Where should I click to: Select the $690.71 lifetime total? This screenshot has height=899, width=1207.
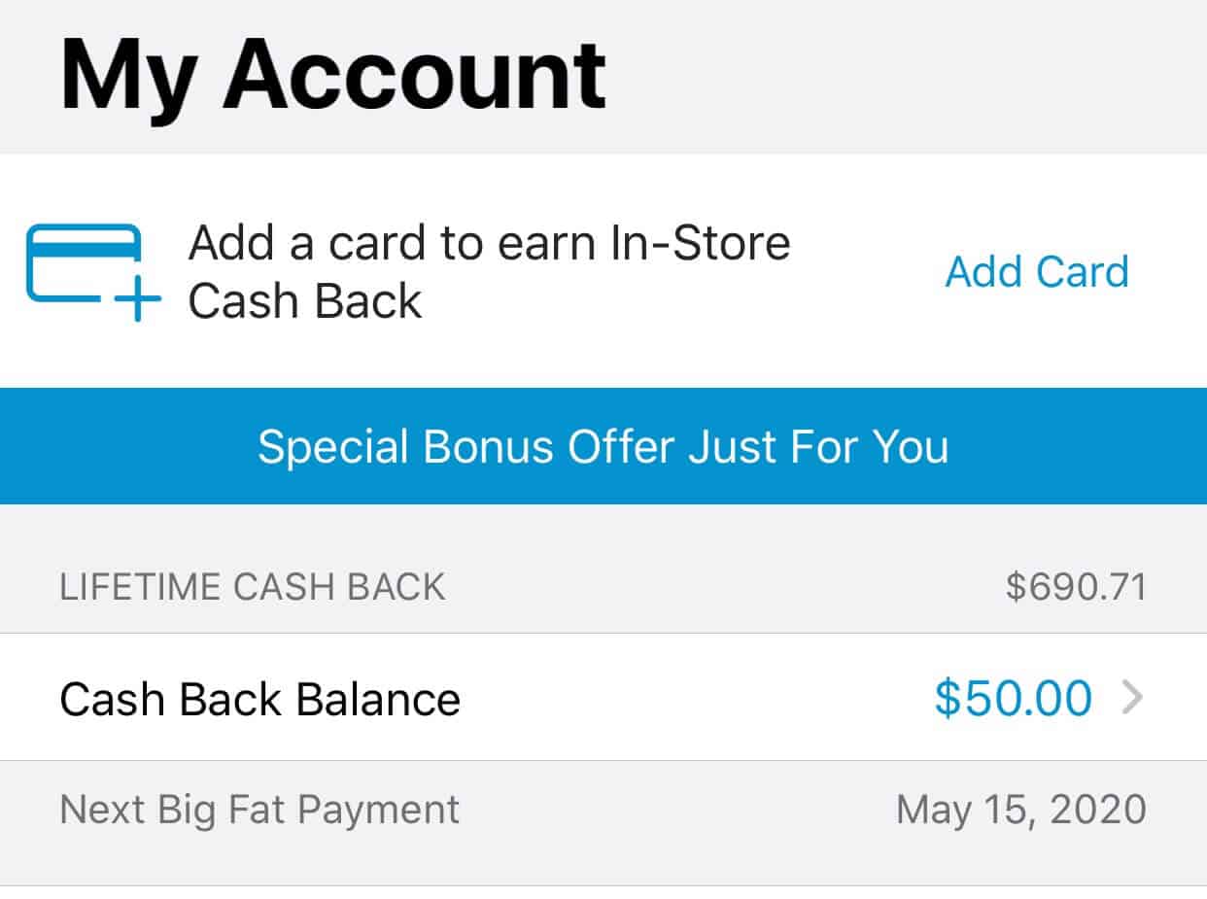pyautogui.click(x=1076, y=587)
